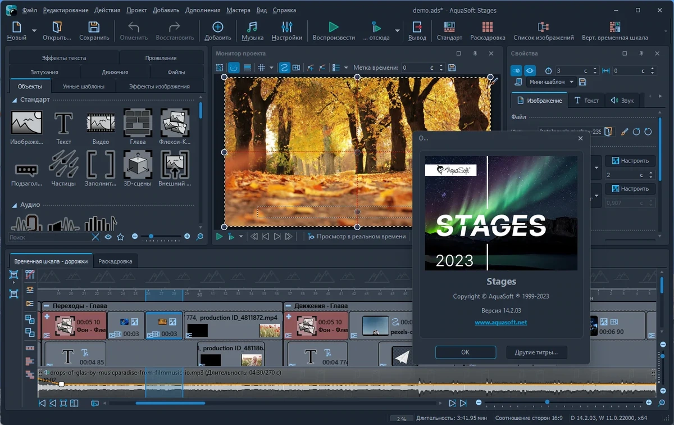
Task: Switch to the Звук properties tab
Action: tap(622, 101)
